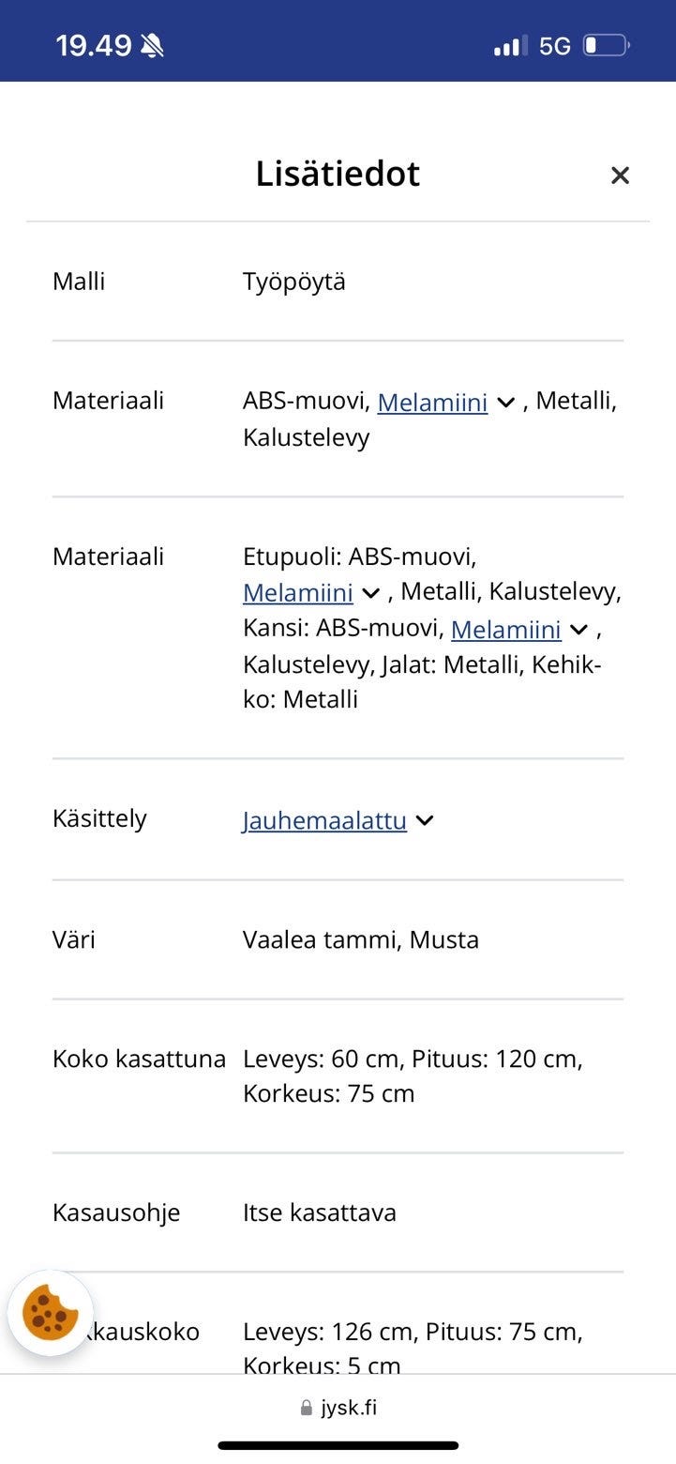
Task: Expand the Melamiini chevron in the Kansi description
Action: pyautogui.click(x=578, y=629)
